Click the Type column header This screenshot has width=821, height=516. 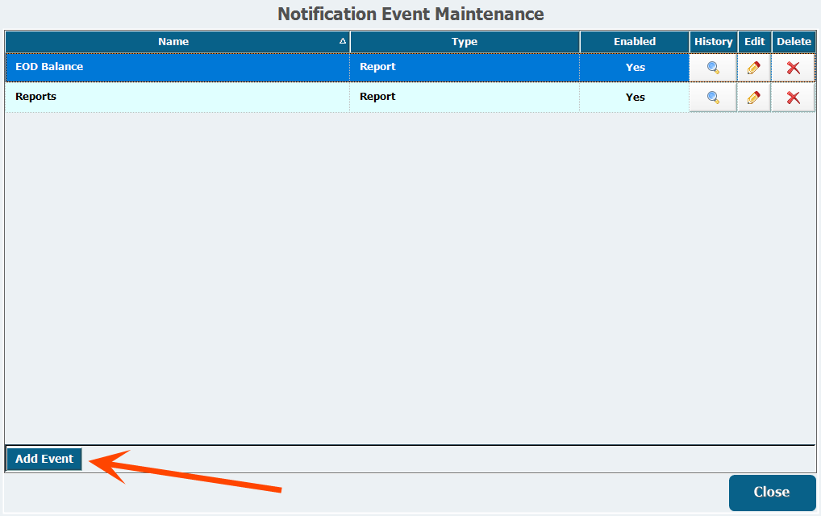click(465, 42)
